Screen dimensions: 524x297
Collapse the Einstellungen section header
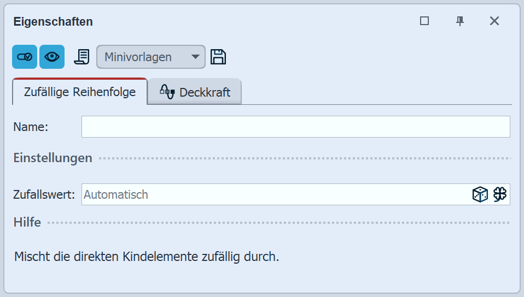click(x=53, y=158)
